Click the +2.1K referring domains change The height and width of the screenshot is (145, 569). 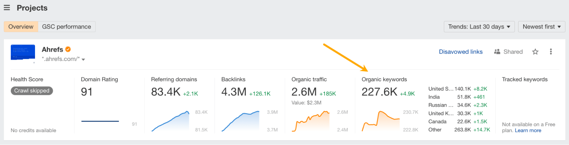190,94
